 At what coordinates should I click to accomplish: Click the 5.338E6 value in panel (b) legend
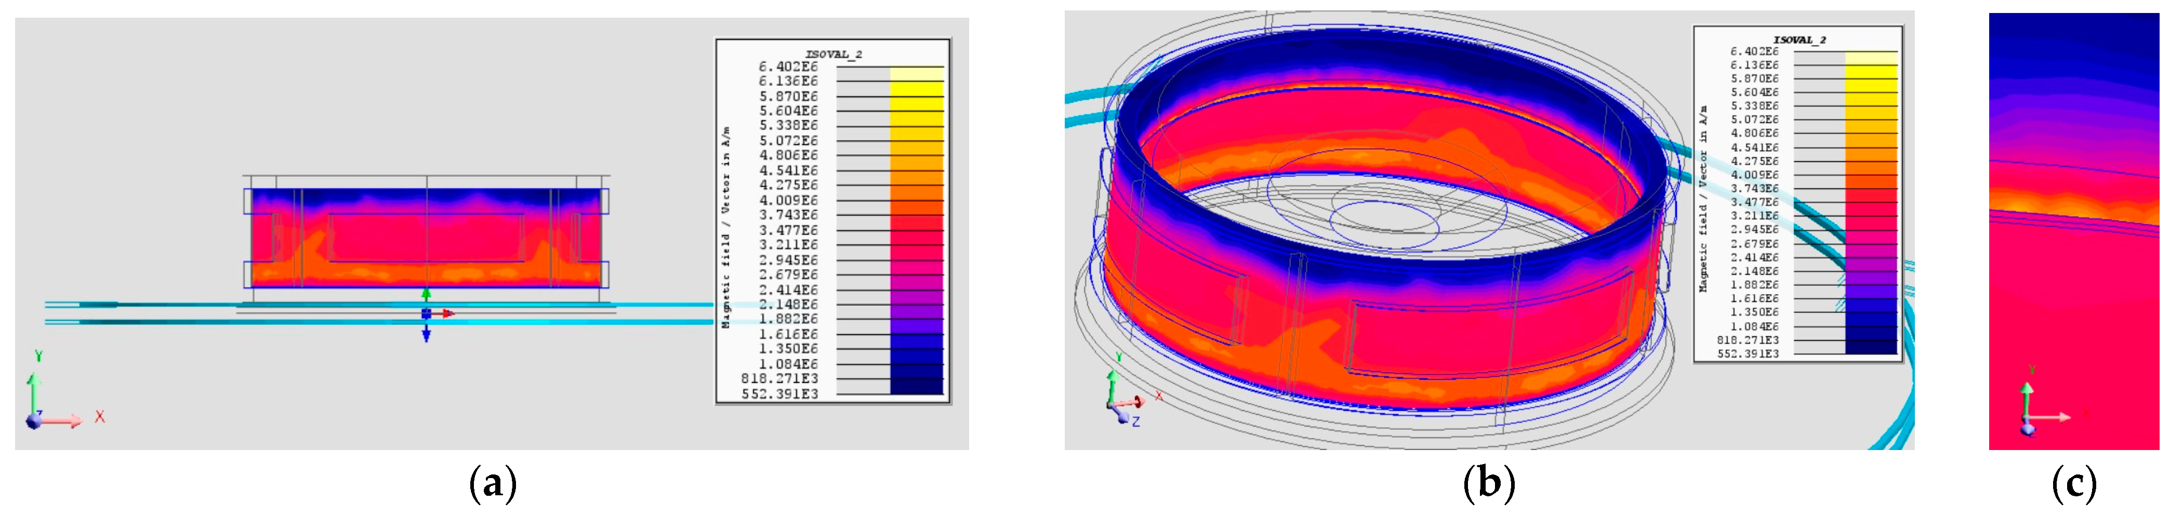[1755, 106]
